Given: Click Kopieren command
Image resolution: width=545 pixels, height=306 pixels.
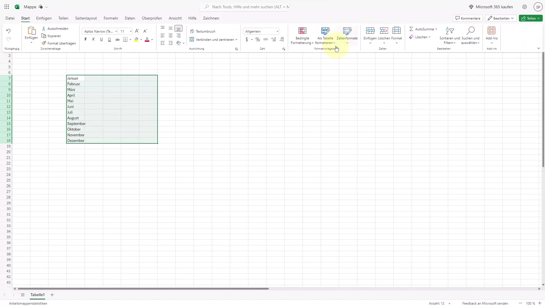Looking at the screenshot, I should click(51, 36).
